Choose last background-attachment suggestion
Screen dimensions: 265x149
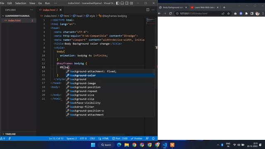tap(110, 115)
